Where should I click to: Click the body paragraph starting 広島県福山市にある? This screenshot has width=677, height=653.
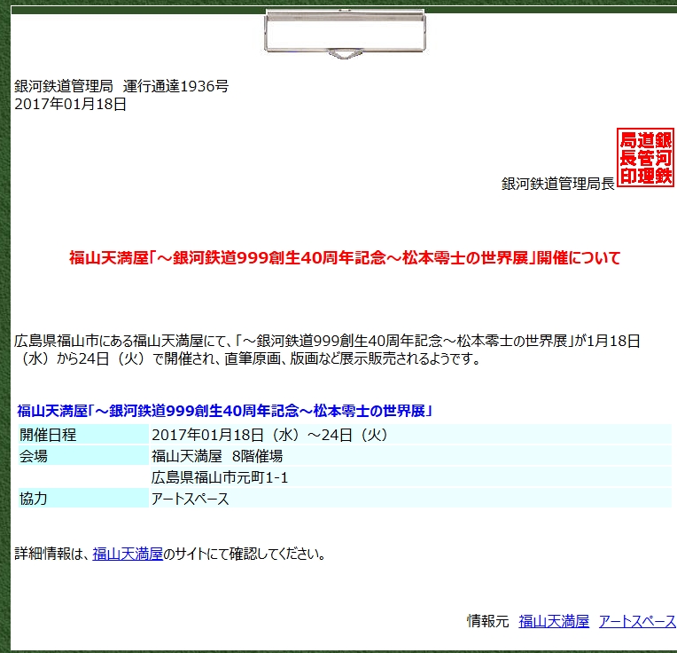tap(327, 350)
